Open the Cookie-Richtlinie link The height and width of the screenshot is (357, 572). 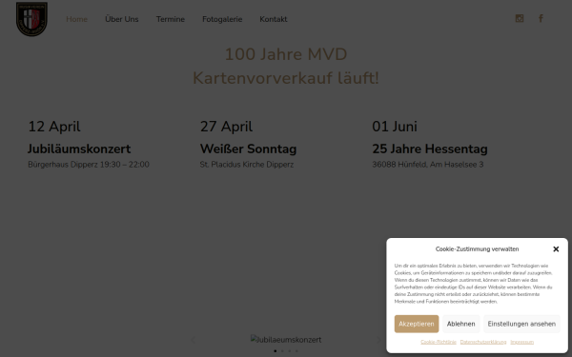point(439,342)
